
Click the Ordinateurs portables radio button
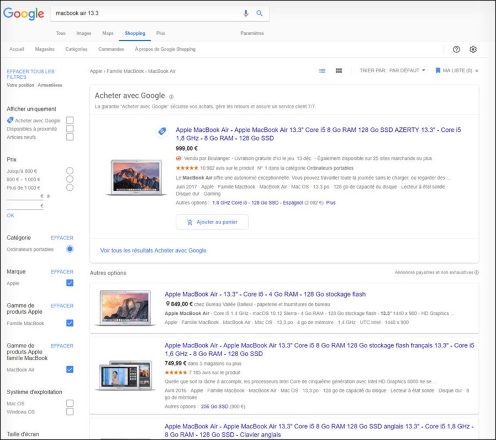[70, 249]
